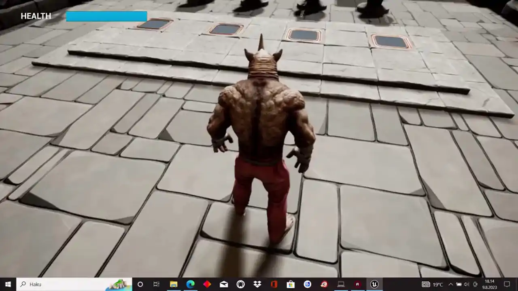This screenshot has height=291, width=518.
Task: Open the Windows Start menu
Action: click(x=8, y=284)
